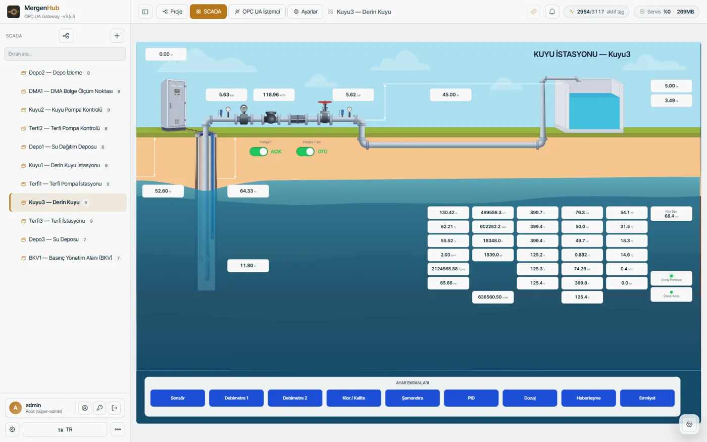Click the PID settings button
Image resolution: width=707 pixels, height=442 pixels.
(471, 398)
